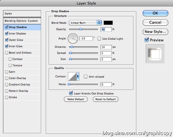Image resolution: width=173 pixels, height=137 pixels.
Task: Open the Blend Mode Linear Burn dropdown
Action: click(x=85, y=23)
